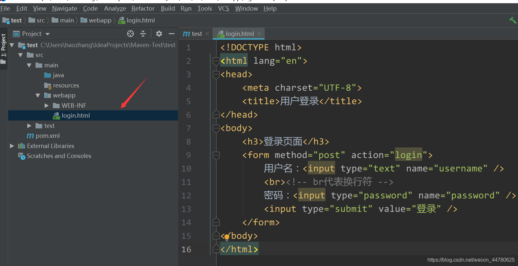Click the pom.xml Maven file icon

[x=30, y=136]
